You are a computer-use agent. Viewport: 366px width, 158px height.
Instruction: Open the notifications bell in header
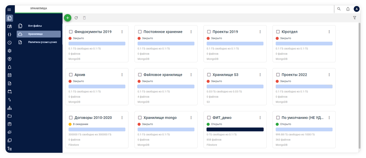(x=348, y=9)
